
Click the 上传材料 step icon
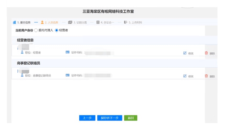pos(126,22)
